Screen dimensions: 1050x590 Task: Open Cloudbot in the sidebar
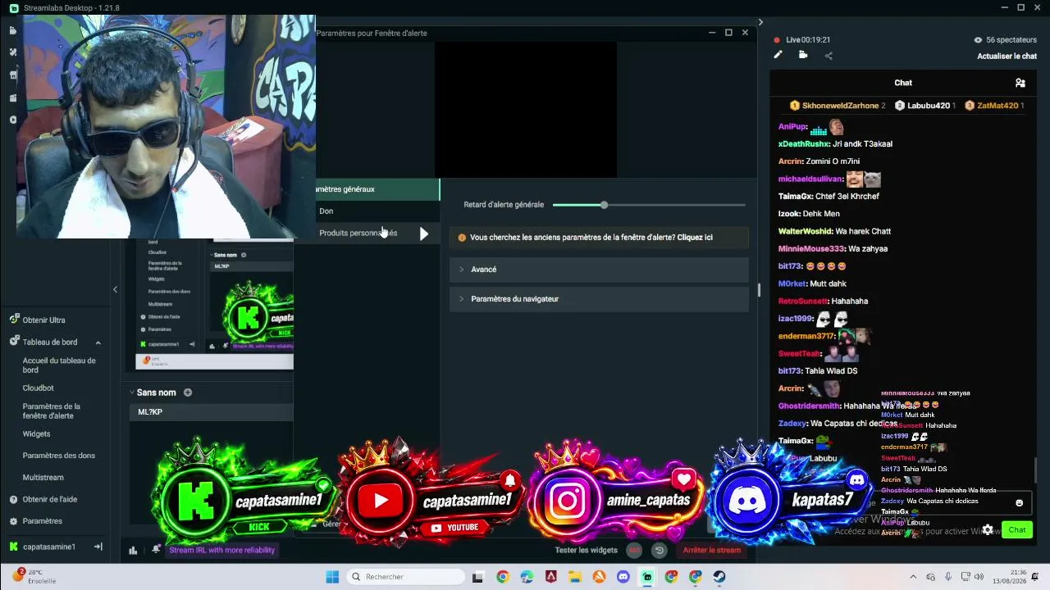38,388
